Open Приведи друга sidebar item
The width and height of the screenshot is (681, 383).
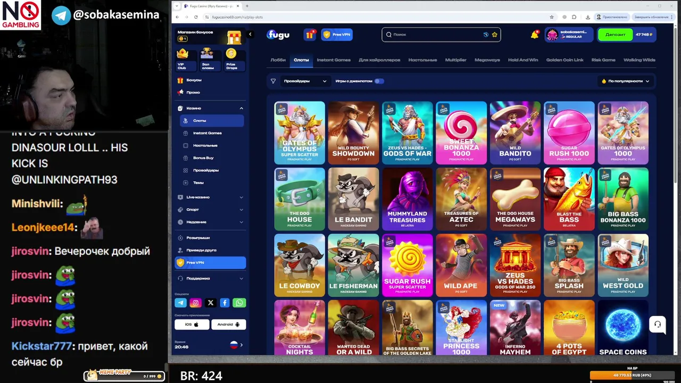[211, 250]
